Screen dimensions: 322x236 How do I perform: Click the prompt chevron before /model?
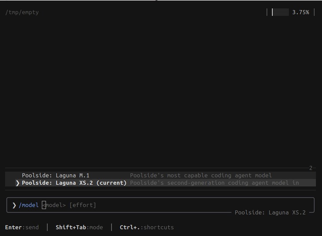(x=14, y=205)
